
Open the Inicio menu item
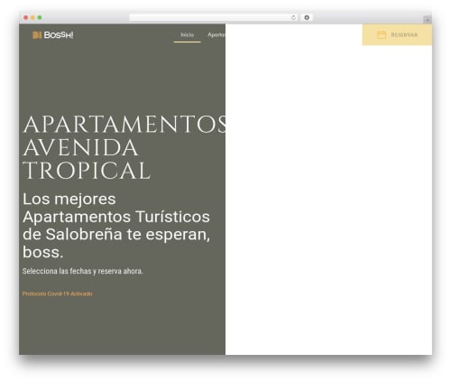pos(187,35)
